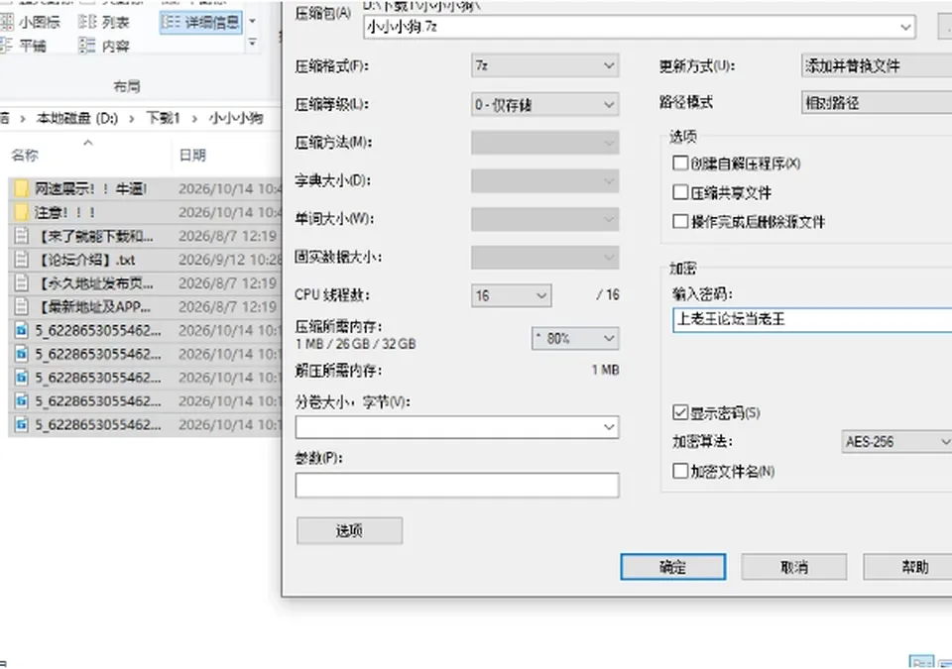The width and height of the screenshot is (952, 669).
Task: Click the 详细信息 layout icon in Explorer
Action: click(x=171, y=23)
